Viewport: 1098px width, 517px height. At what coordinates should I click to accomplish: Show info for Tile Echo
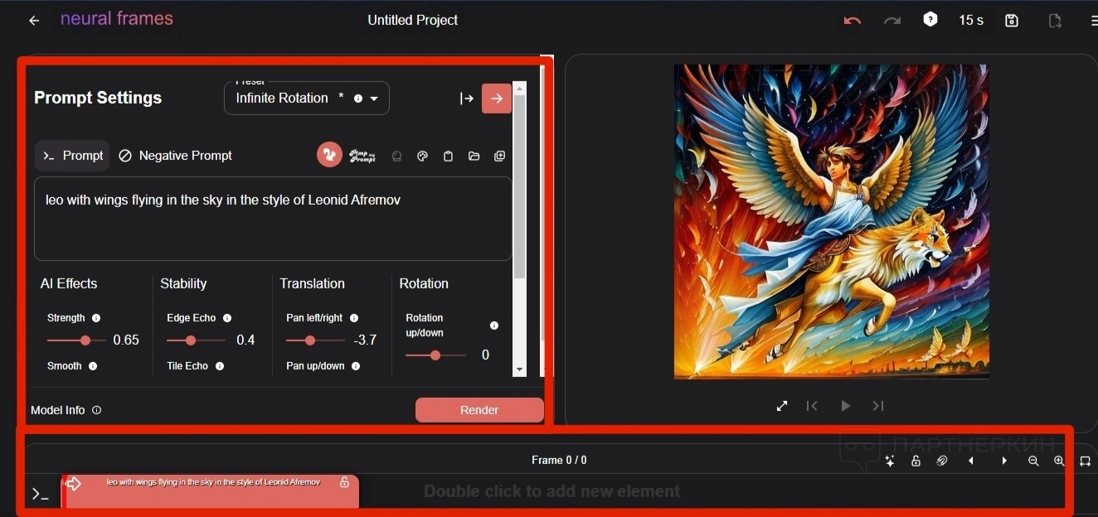tap(220, 366)
